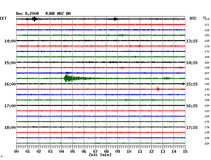Select minute 05 on the time axis

pos(72,151)
